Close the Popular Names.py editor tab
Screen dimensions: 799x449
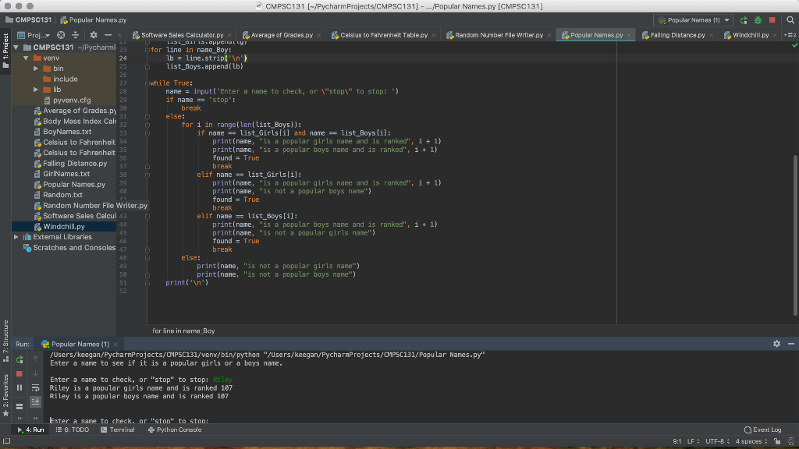click(x=629, y=36)
